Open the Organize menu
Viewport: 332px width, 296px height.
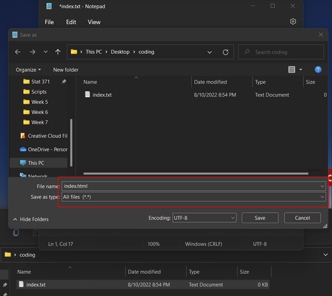pos(28,70)
